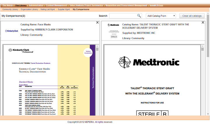210x124 pixels.
Task: Click the Medtronic catalog cover thumbnail
Action: point(114,31)
